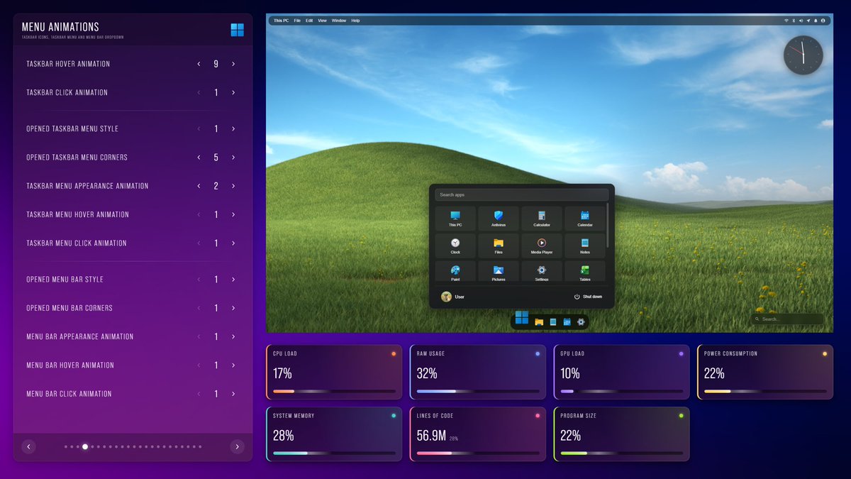Open the Edit menu

tap(309, 21)
